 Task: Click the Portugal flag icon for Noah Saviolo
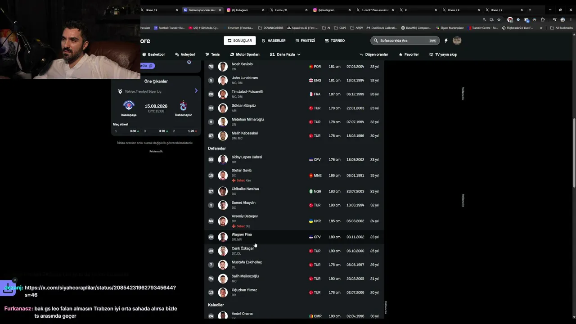[x=310, y=67]
